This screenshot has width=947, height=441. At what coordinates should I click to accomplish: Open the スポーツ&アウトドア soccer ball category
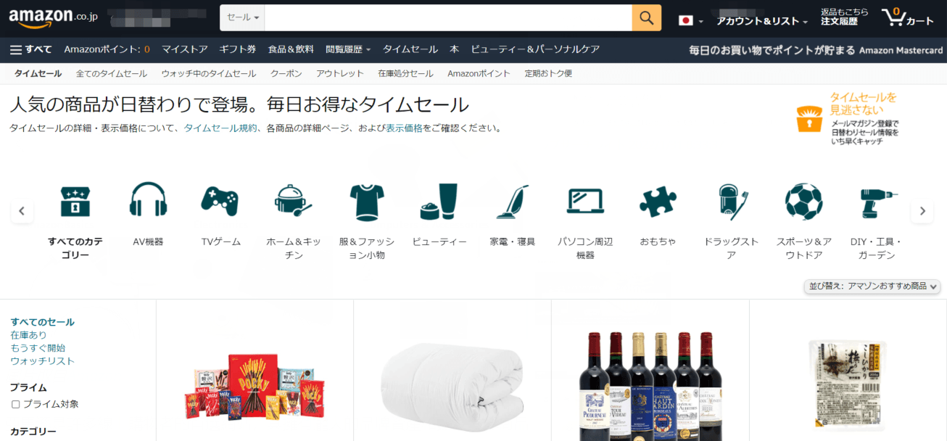pyautogui.click(x=803, y=202)
